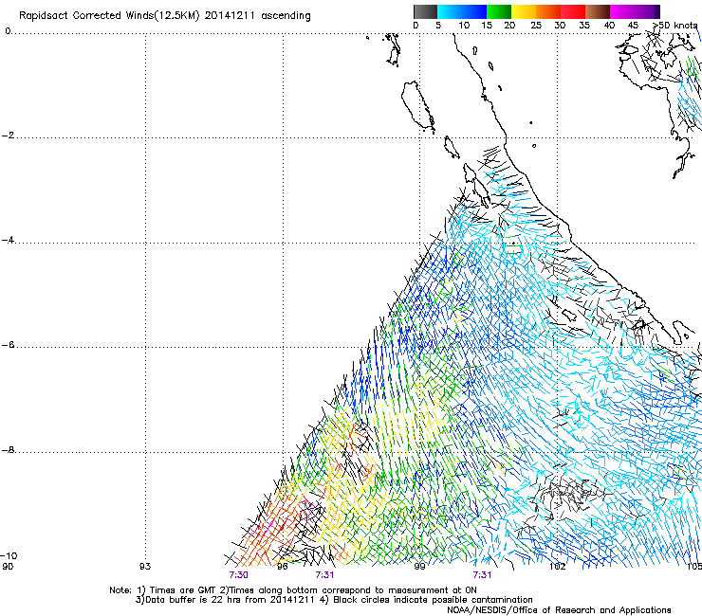Select the red 30–35 knots legend swatch
Screen dimensions: 702x616
click(573, 11)
